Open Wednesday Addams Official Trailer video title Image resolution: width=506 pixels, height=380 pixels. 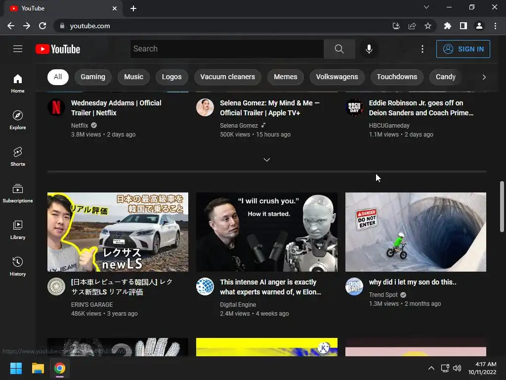tap(116, 108)
